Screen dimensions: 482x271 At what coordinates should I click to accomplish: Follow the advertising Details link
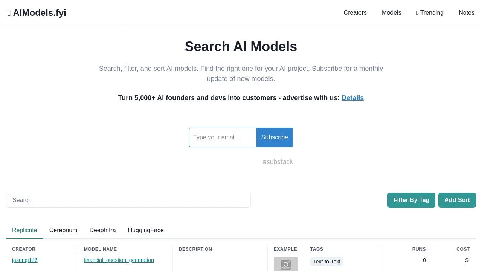pyautogui.click(x=352, y=98)
